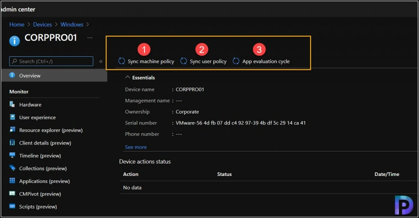
Task: Click the Sync machine policy refresh icon
Action: coord(122,61)
